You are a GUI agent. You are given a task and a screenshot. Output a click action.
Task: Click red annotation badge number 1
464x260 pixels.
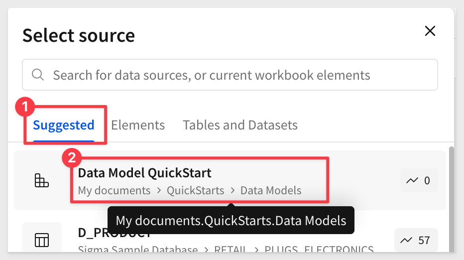(25, 107)
